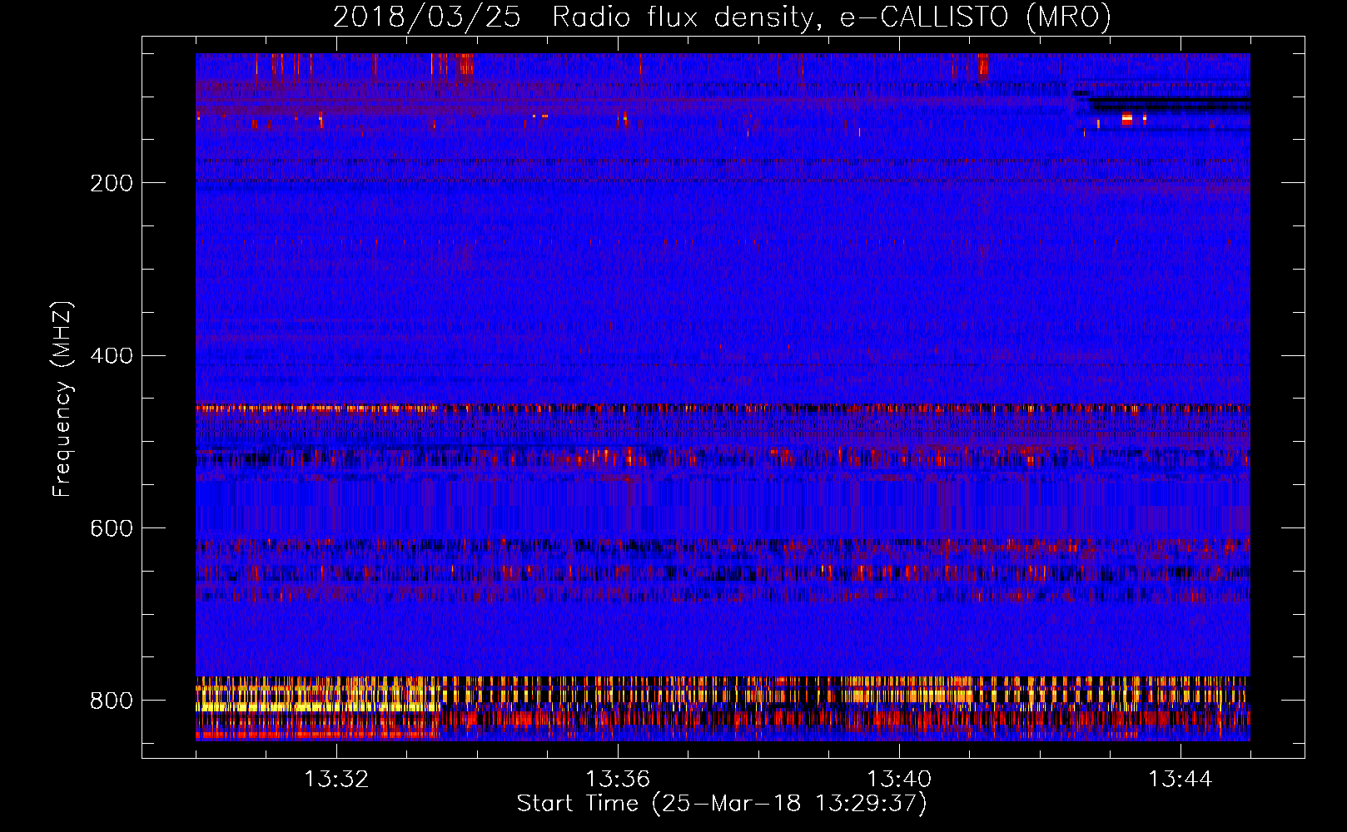The image size is (1347, 832).
Task: Click the bright white burst near 13:43
Action: pos(1126,119)
